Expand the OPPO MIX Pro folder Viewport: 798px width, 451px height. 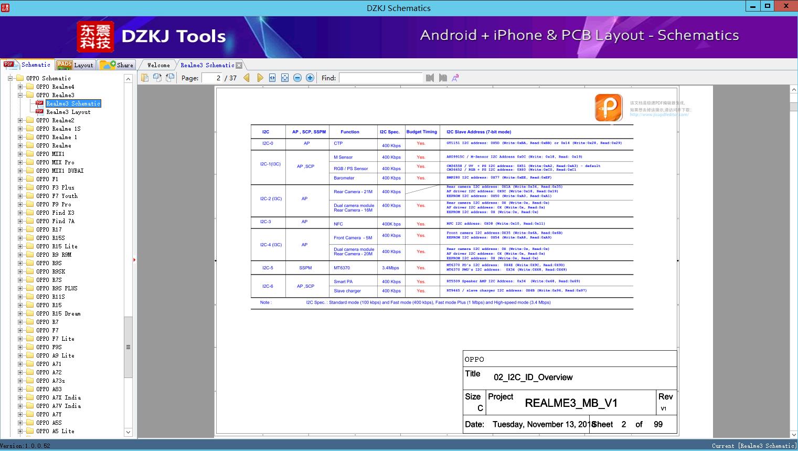(20, 162)
